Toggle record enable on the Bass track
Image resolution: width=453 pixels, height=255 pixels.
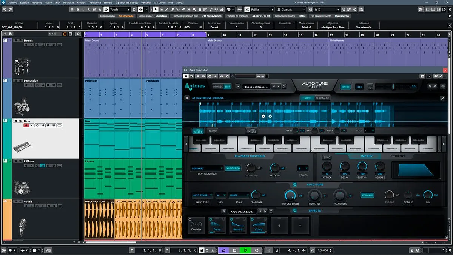tap(26, 125)
